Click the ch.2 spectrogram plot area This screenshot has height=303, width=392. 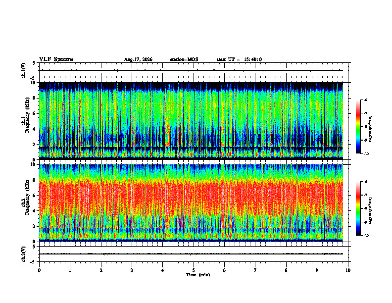pyautogui.click(x=191, y=203)
